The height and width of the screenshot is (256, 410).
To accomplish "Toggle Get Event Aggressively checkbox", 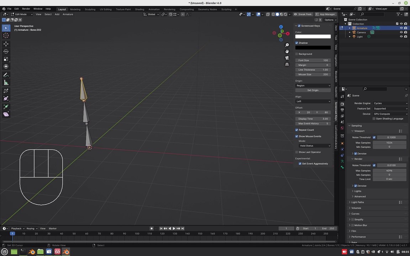I will pyautogui.click(x=300, y=164).
